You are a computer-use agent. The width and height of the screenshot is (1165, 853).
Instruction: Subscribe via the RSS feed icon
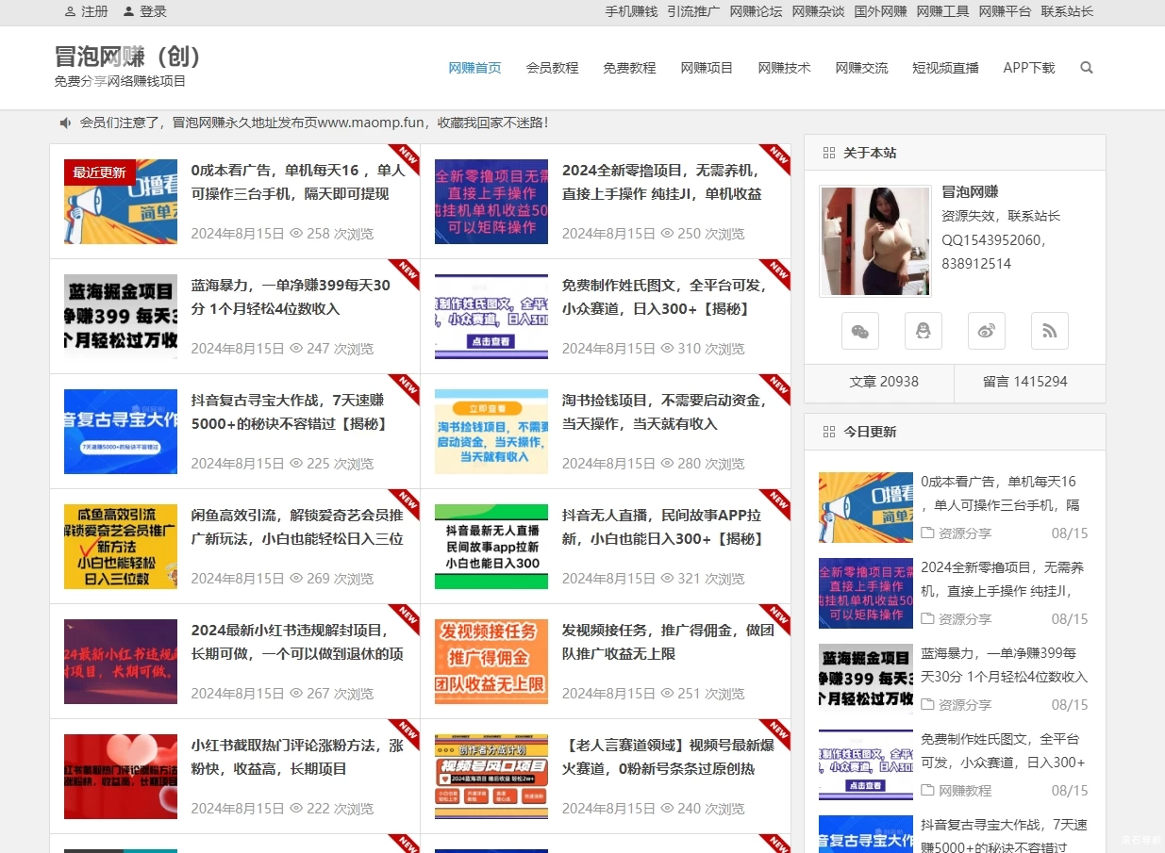click(1049, 331)
